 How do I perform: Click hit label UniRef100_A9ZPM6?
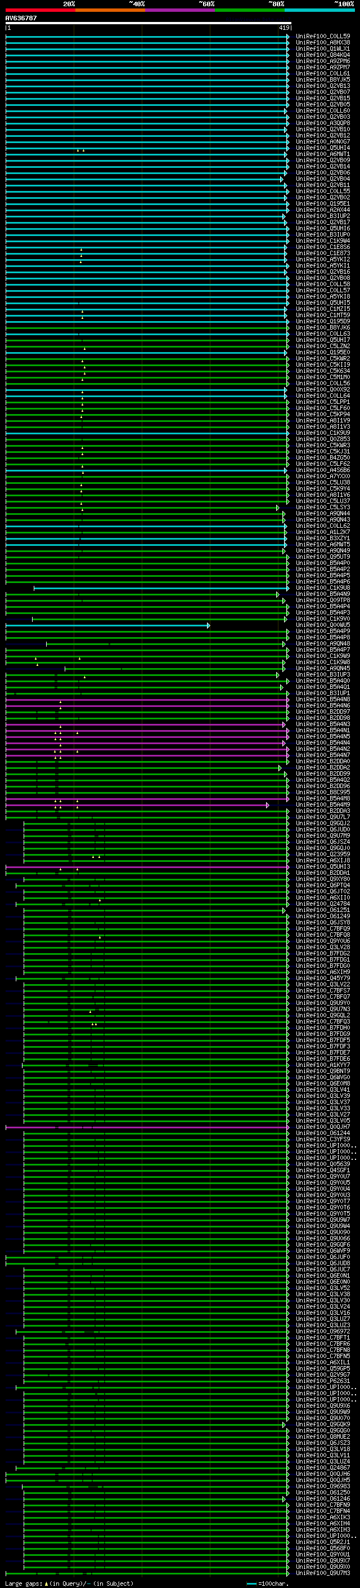(x=322, y=61)
